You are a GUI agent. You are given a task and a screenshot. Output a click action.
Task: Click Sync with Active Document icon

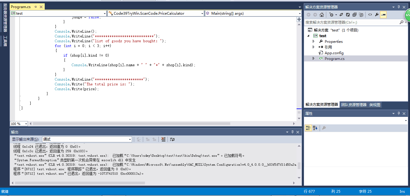point(341,15)
